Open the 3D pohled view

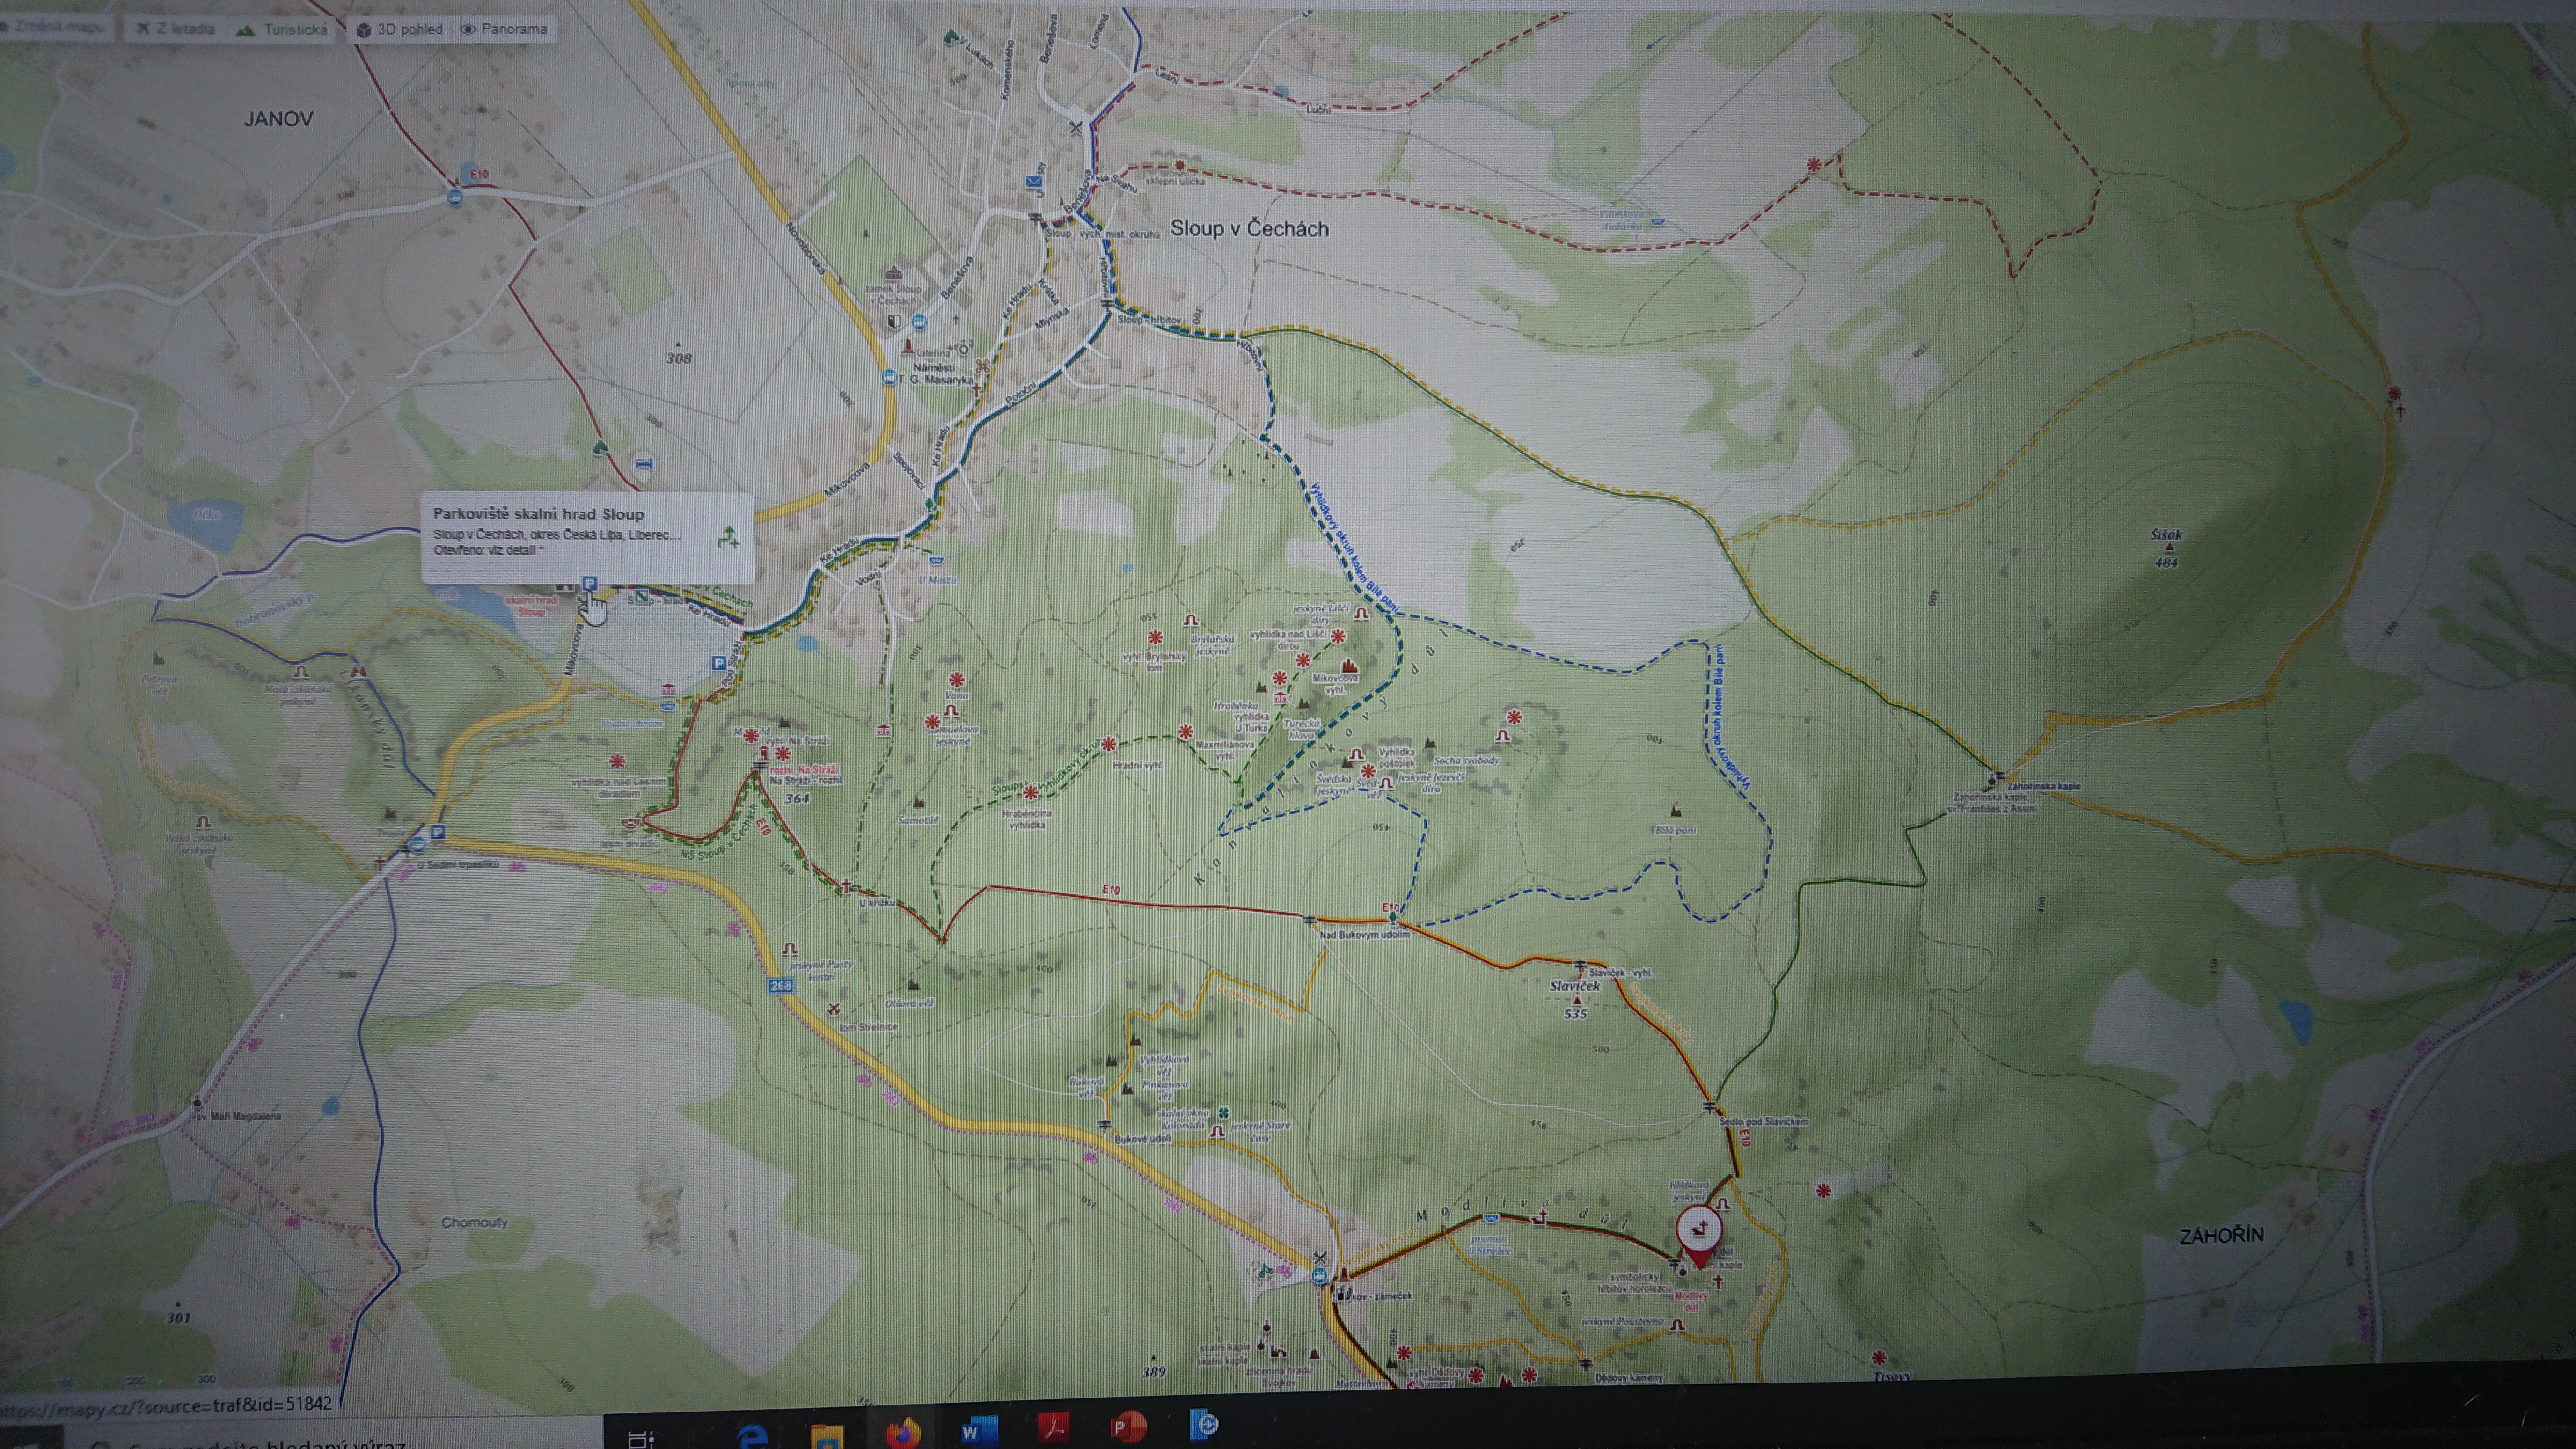pyautogui.click(x=400, y=29)
